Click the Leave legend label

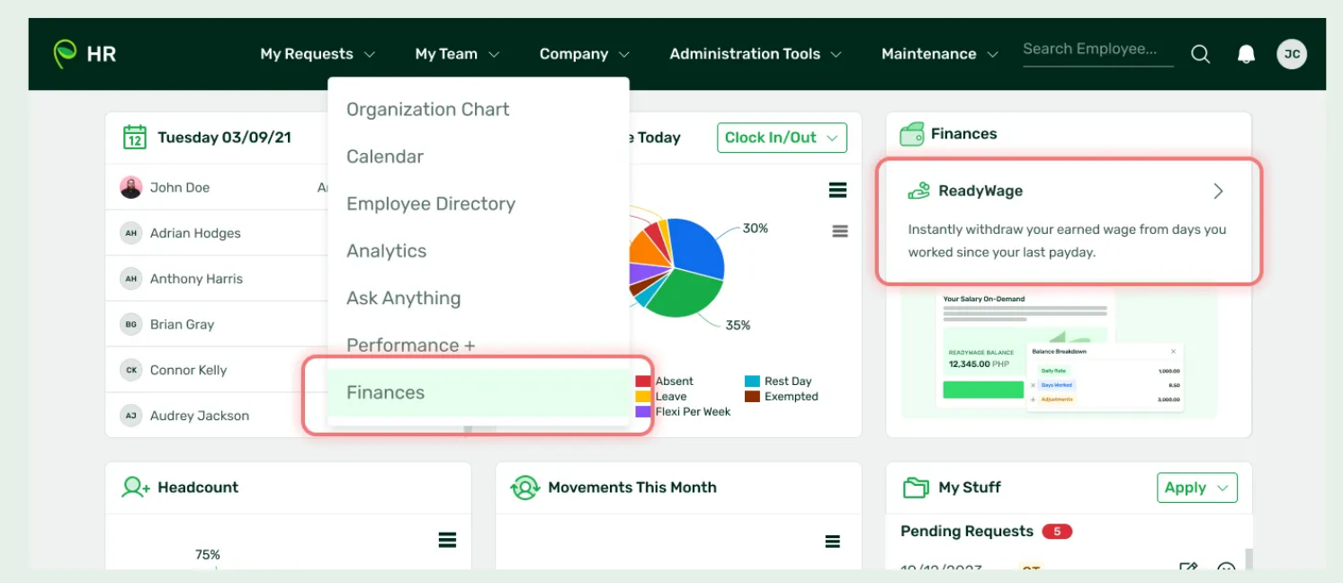[x=671, y=397]
